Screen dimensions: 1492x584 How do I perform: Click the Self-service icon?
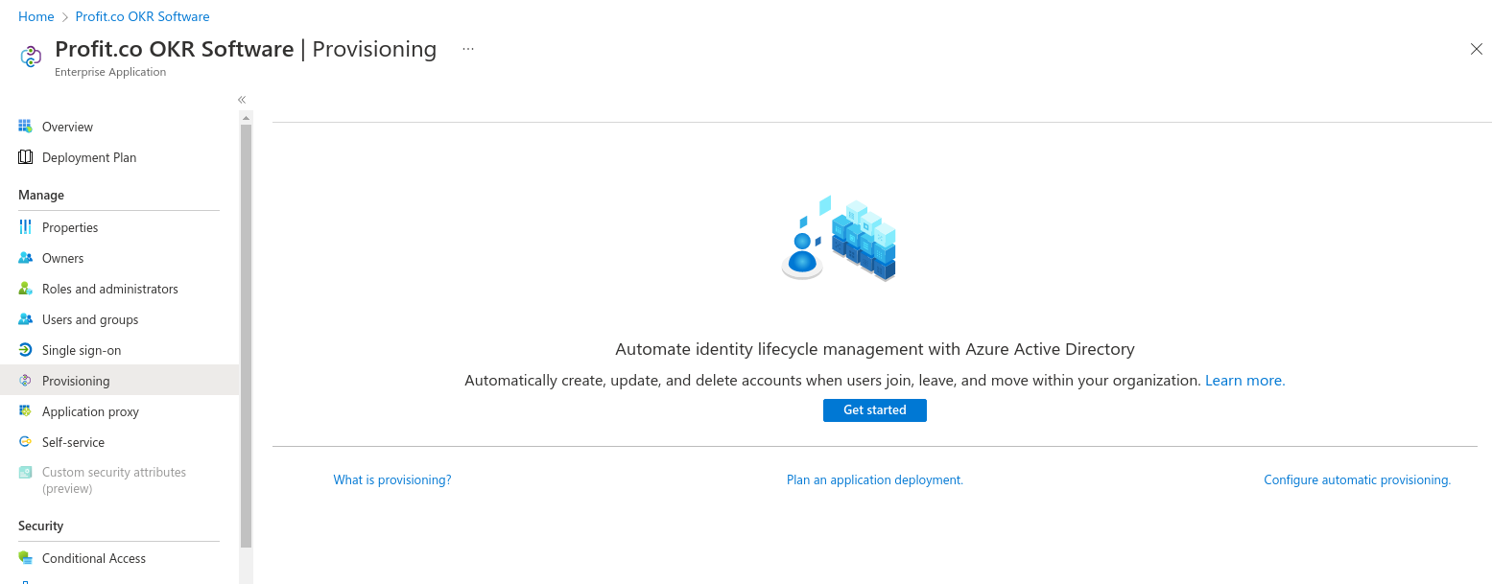25,442
